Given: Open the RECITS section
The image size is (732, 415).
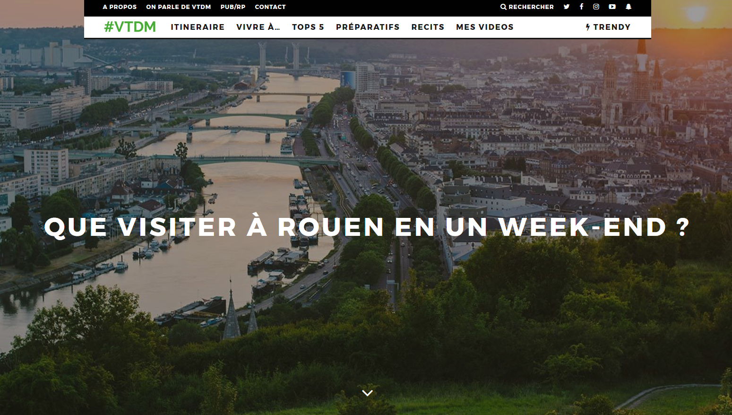Looking at the screenshot, I should (x=428, y=27).
